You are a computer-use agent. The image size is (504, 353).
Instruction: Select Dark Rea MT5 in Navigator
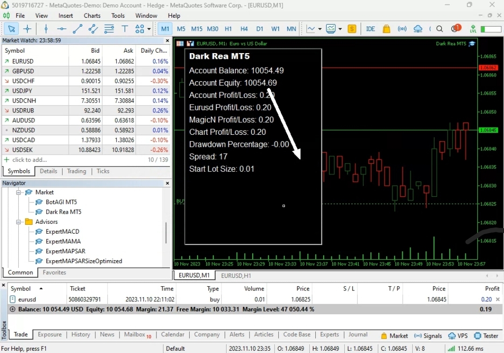coord(64,212)
